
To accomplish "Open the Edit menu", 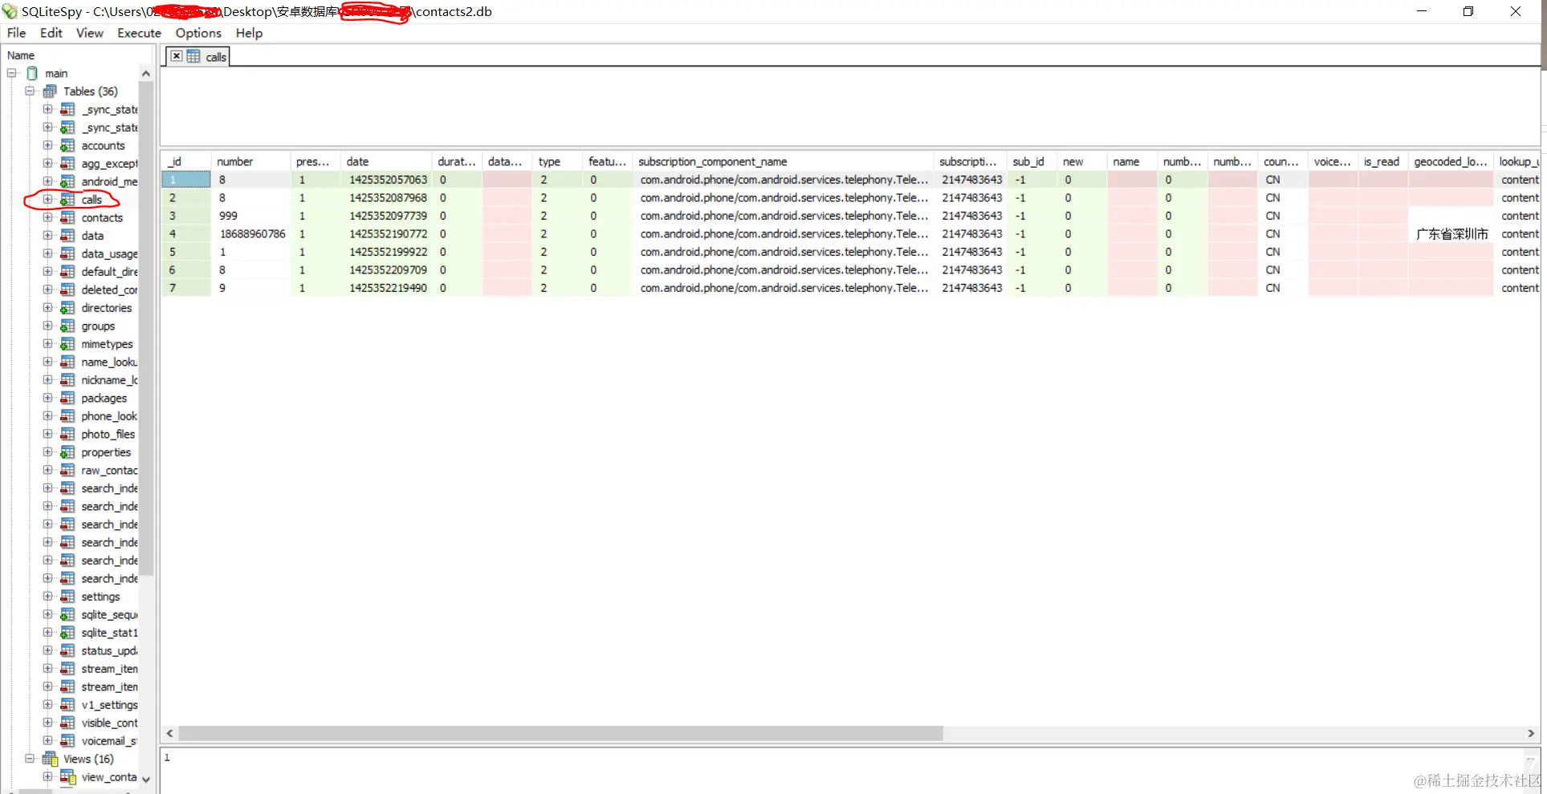I will coord(51,33).
